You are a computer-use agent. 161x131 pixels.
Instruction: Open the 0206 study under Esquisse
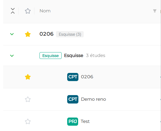87,77
